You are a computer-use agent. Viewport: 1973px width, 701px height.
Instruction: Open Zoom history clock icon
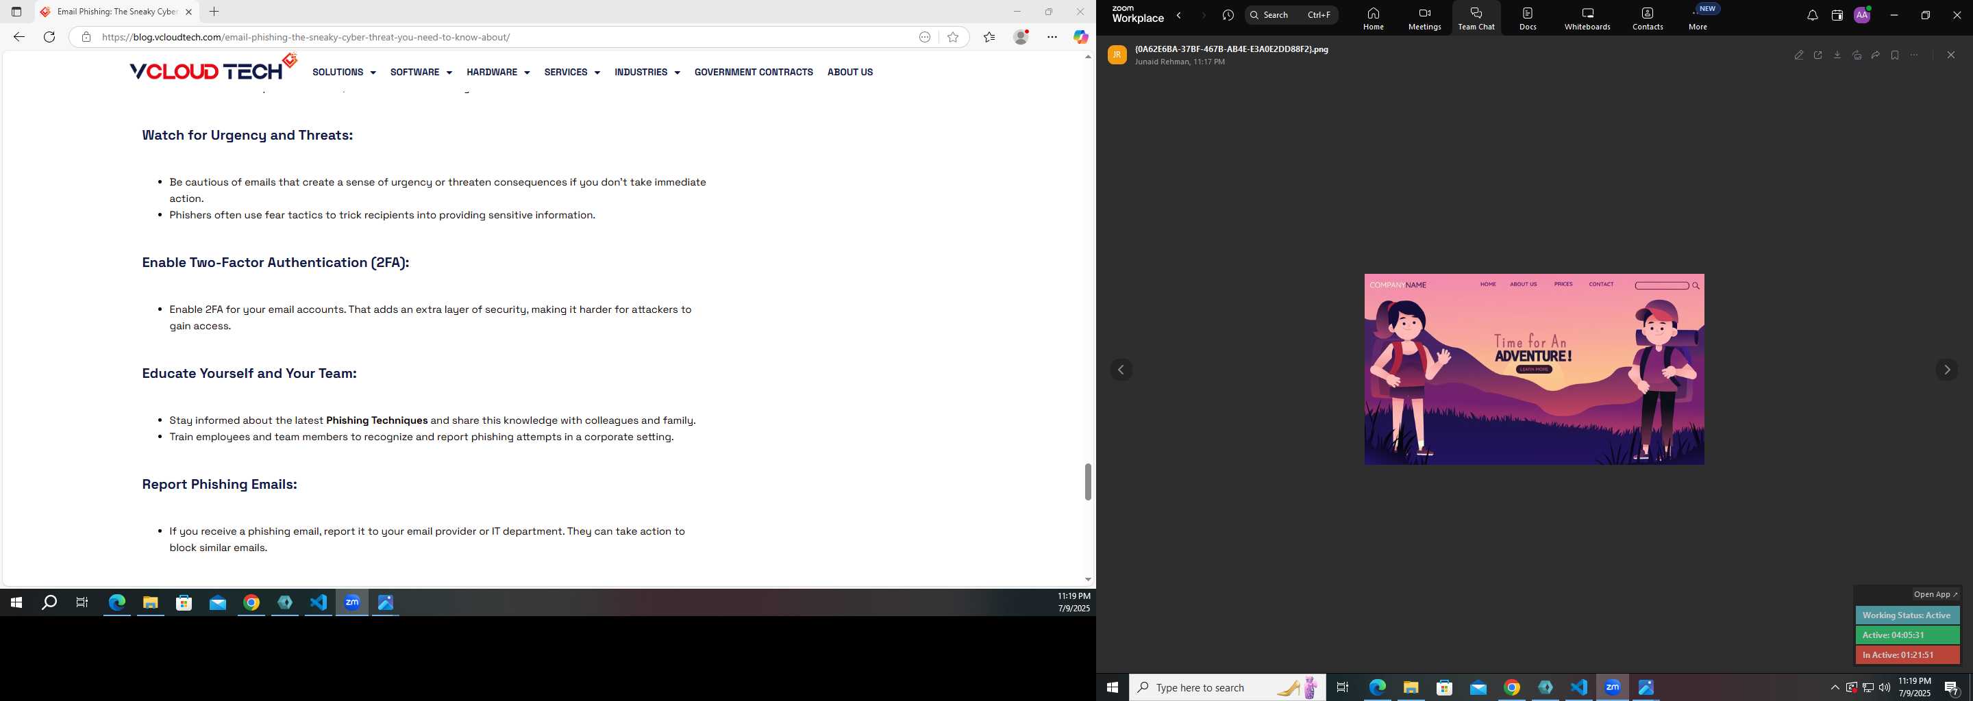[1228, 15]
